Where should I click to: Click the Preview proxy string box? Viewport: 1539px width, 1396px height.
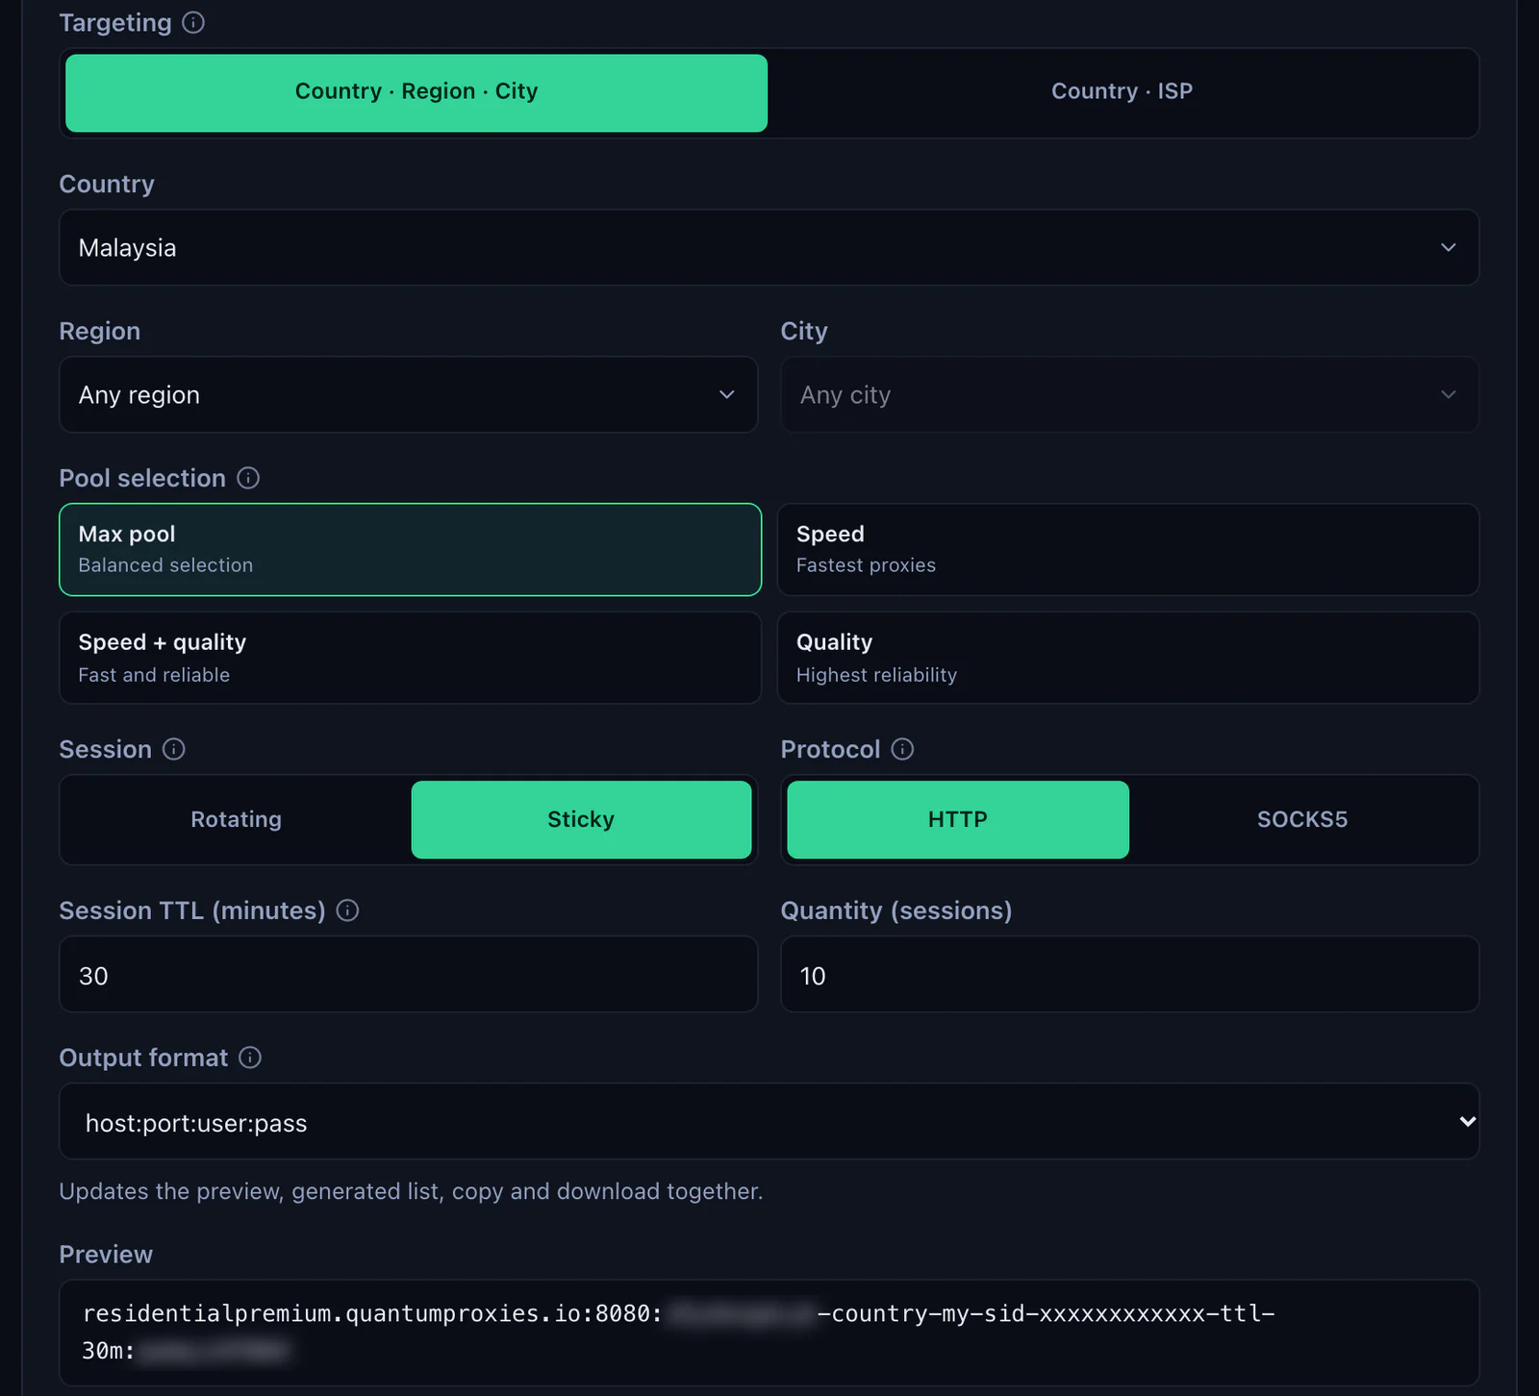point(769,1333)
